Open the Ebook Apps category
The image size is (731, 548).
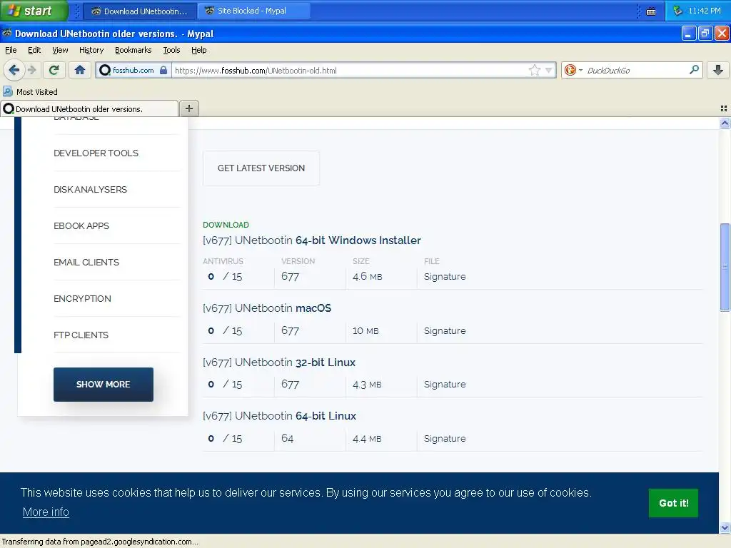(81, 225)
